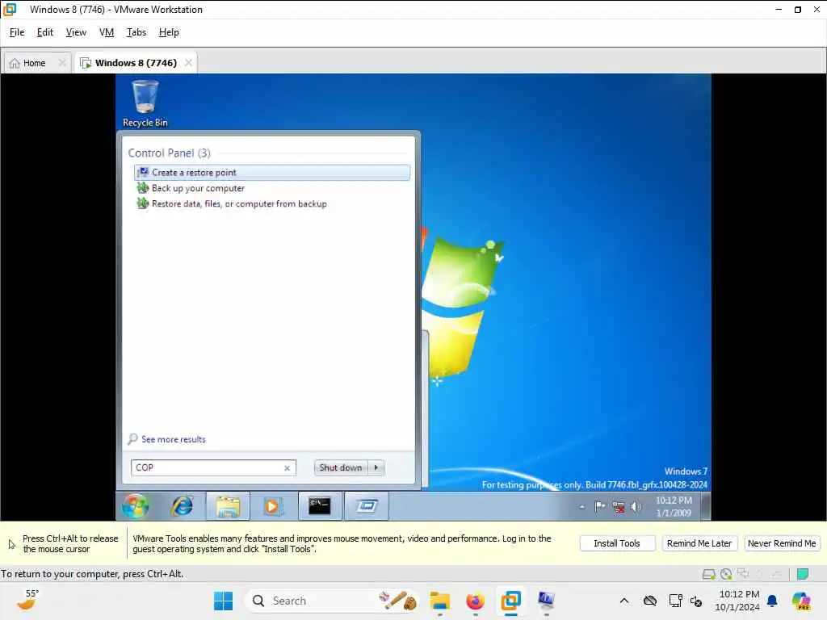Click the Install Tools button
This screenshot has height=620, width=827.
(x=617, y=543)
